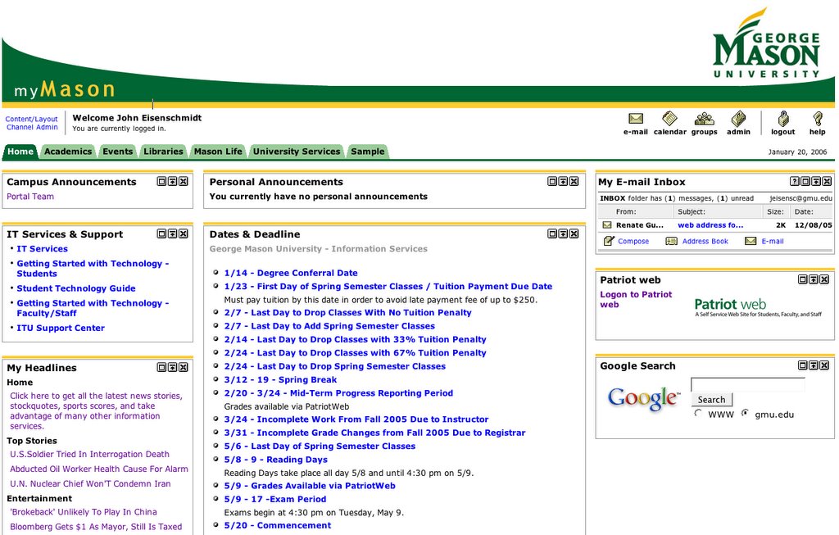Viewport: 839px width, 535px height.
Task: Open the groups icon in the top toolbar
Action: point(704,118)
